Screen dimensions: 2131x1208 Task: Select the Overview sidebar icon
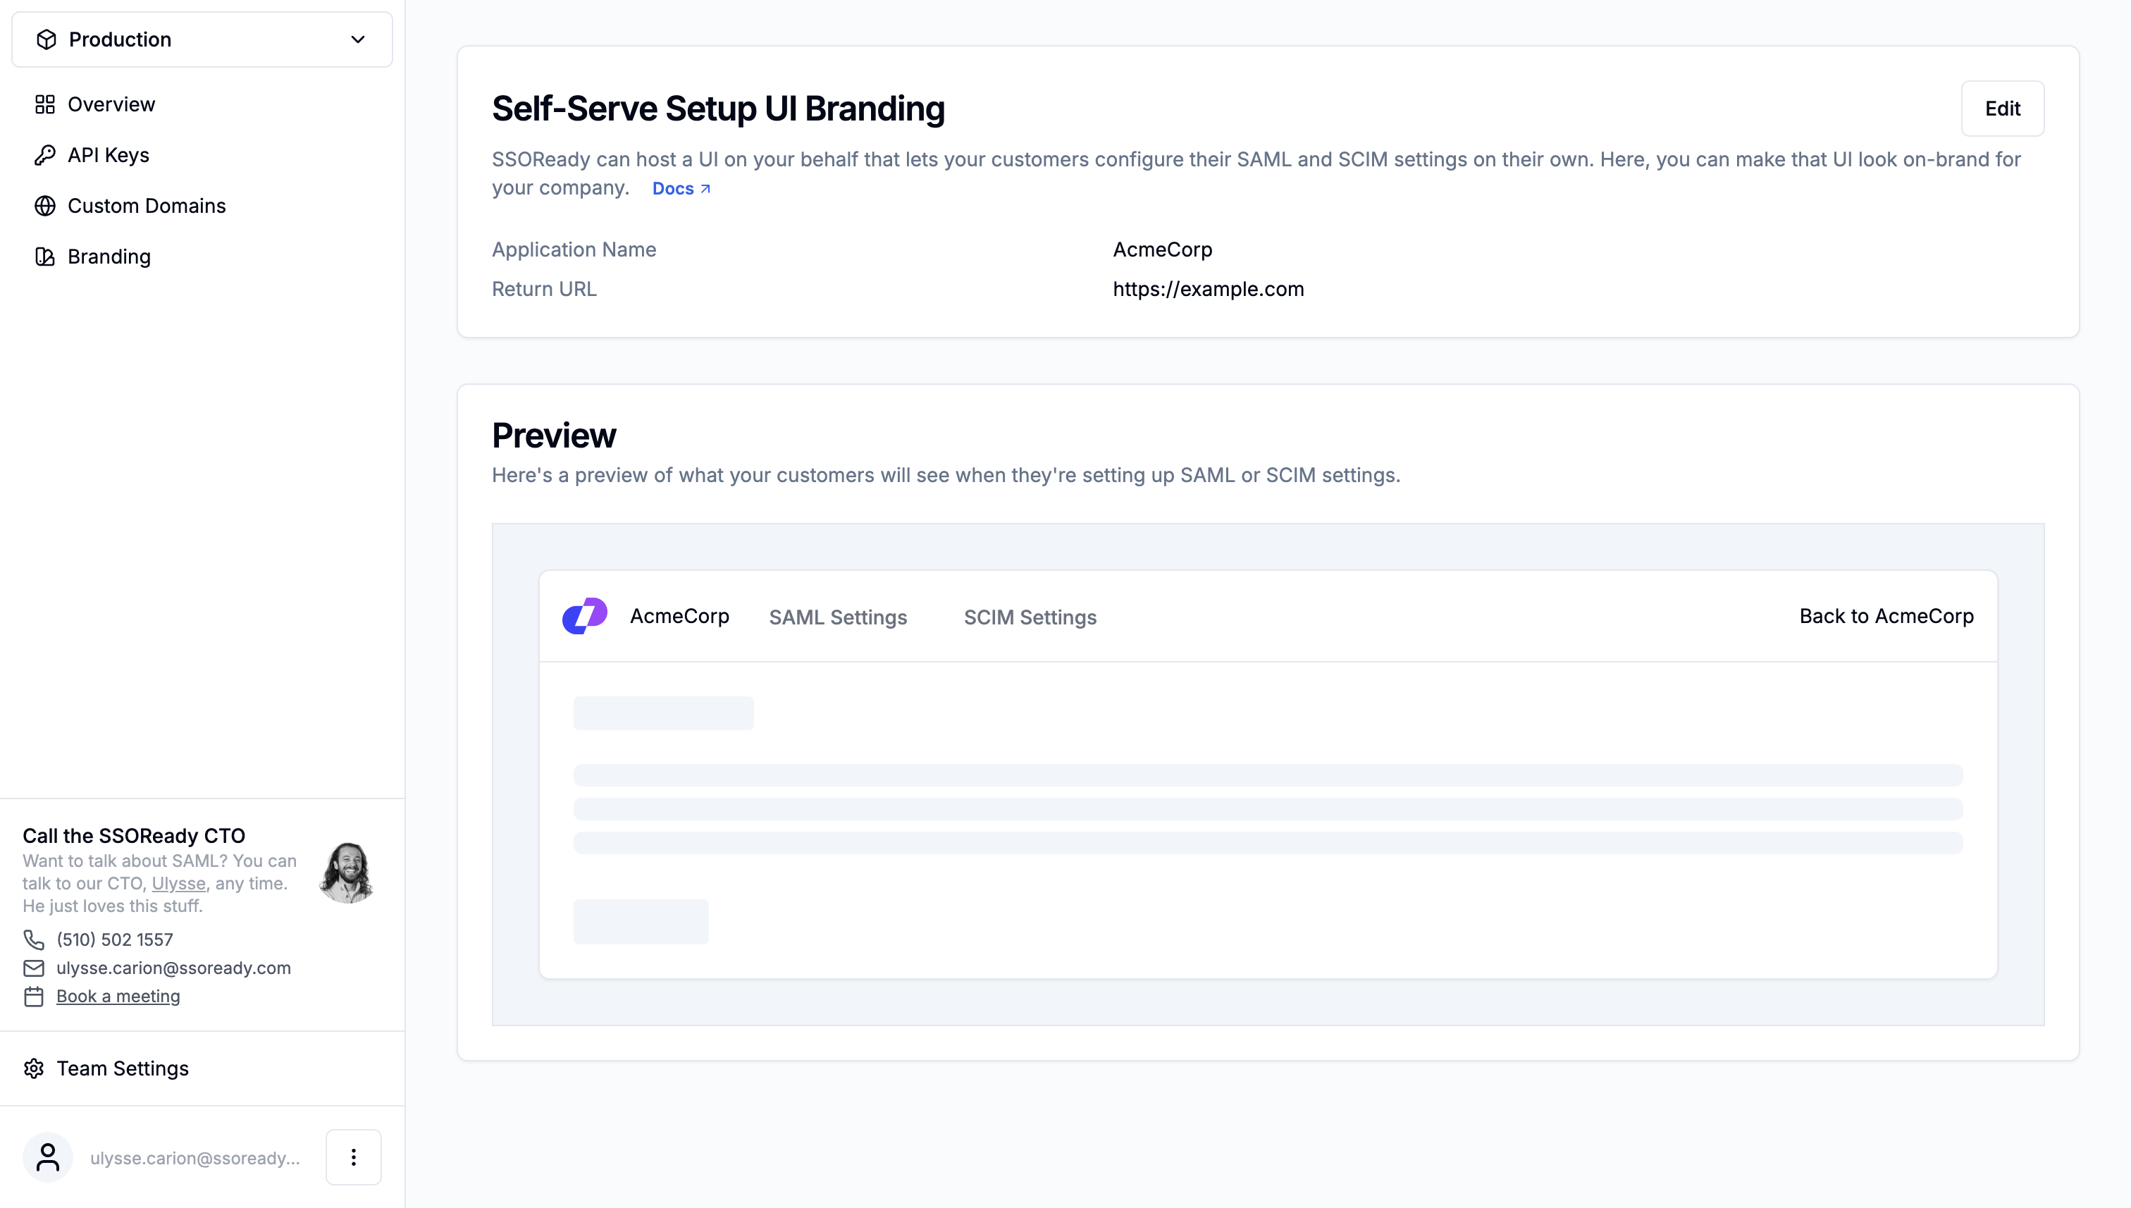(46, 104)
